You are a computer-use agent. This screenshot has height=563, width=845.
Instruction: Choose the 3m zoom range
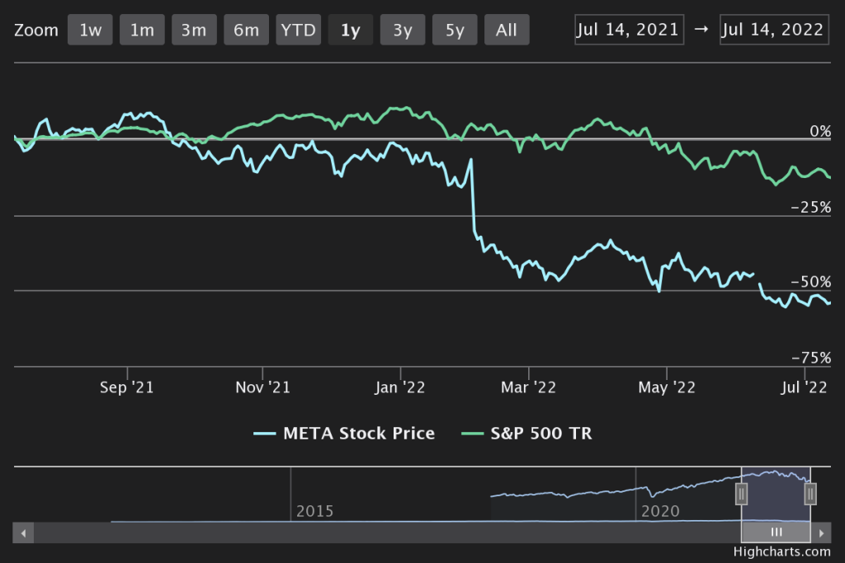click(x=194, y=30)
